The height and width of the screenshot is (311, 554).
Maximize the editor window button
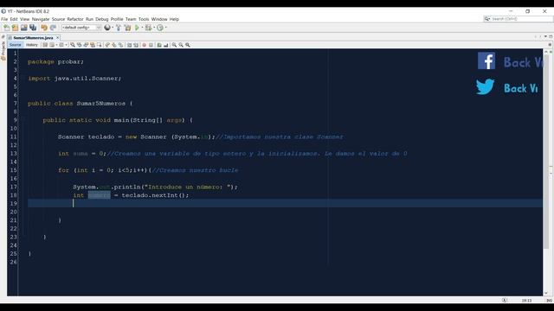[x=551, y=36]
